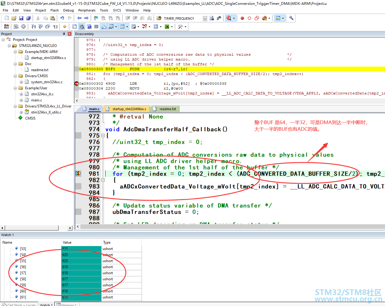The image size is (385, 306).
Task: Open the File menu
Action: 5,10
